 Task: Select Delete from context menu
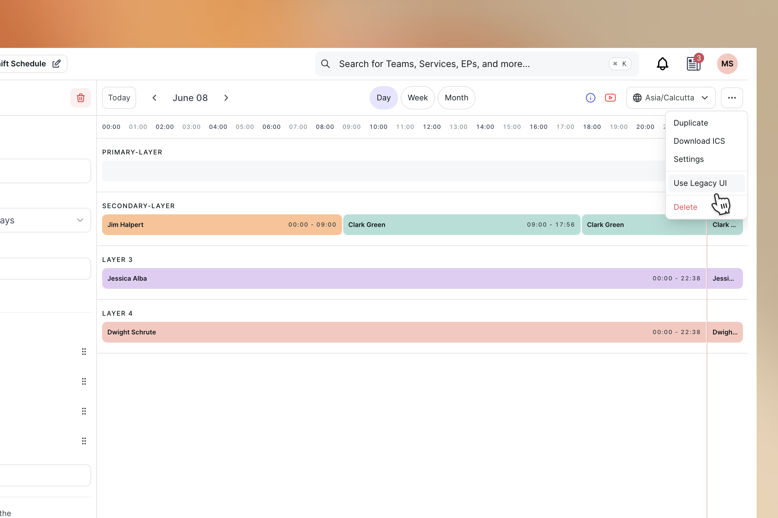point(685,207)
